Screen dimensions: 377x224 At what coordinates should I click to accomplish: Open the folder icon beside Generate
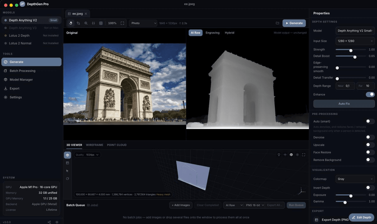[x=277, y=23]
